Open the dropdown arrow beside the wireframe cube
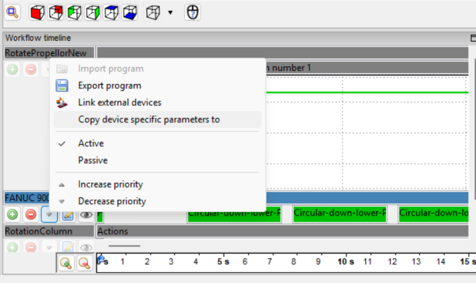The image size is (476, 283). click(x=170, y=13)
